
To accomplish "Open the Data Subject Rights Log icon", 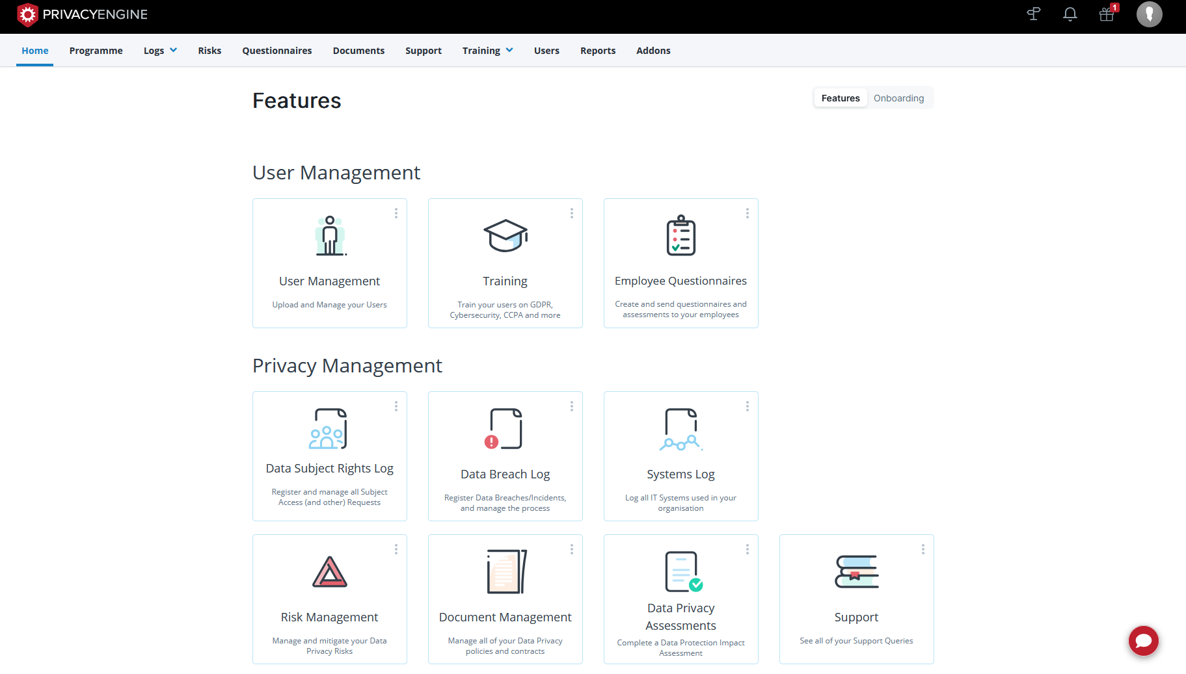I will (329, 429).
